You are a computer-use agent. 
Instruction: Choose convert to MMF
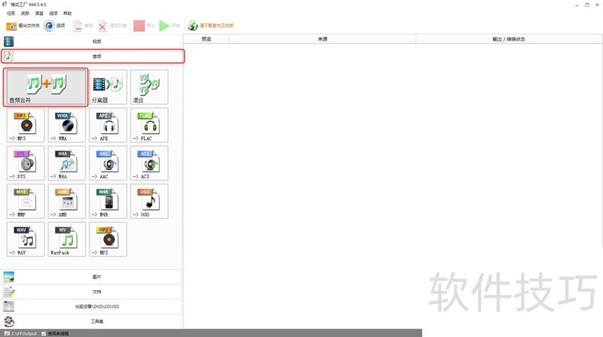coord(26,201)
